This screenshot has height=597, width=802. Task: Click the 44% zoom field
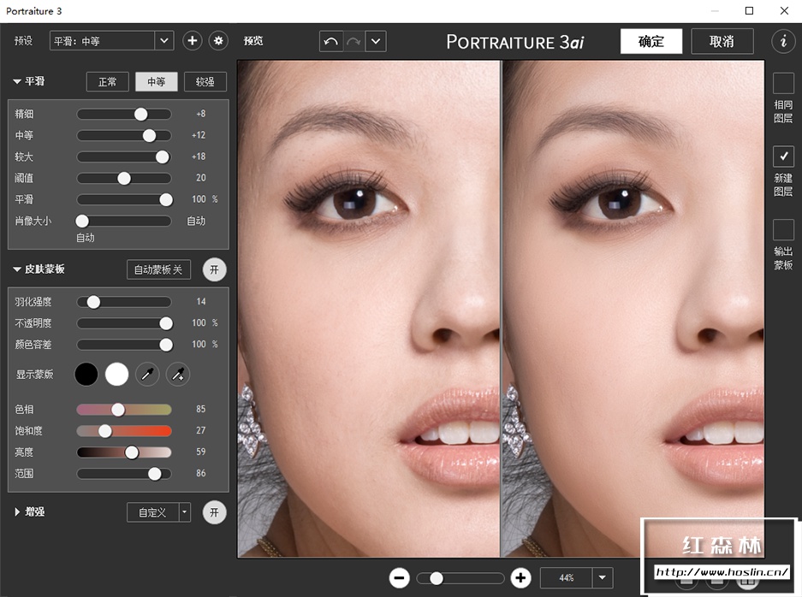(x=567, y=577)
